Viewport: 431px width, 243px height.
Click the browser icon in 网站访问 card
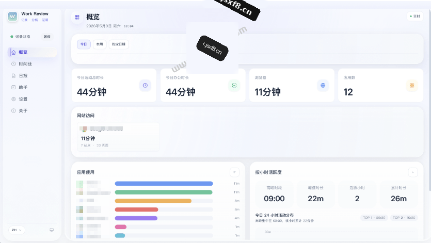[x=83, y=129]
